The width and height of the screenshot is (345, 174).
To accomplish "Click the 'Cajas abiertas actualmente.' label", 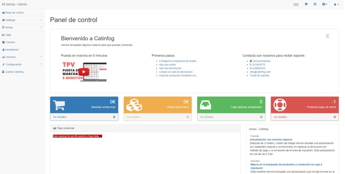I will pos(246,107).
